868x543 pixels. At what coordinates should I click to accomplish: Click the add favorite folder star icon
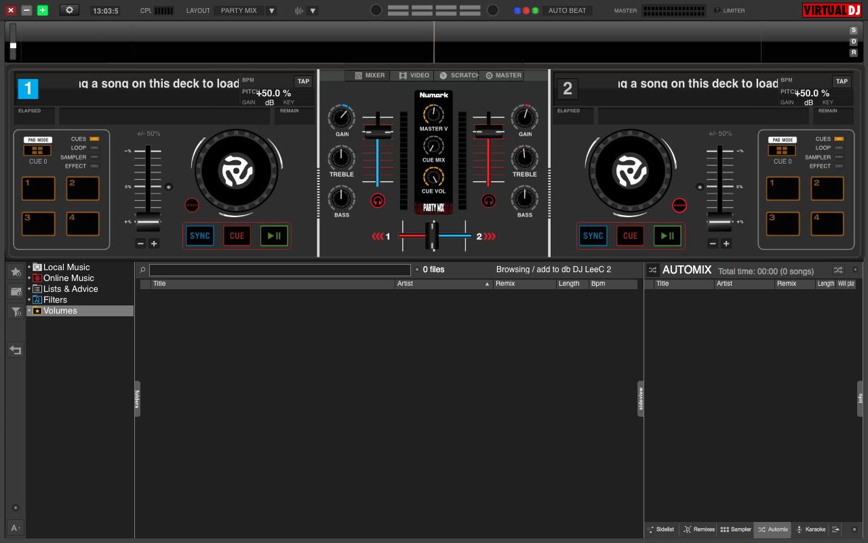coord(16,271)
